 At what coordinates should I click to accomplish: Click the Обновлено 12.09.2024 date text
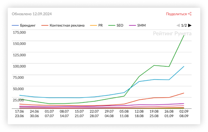(x=32, y=14)
